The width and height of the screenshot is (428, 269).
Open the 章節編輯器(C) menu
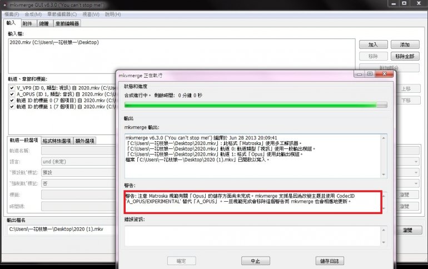tap(62, 14)
